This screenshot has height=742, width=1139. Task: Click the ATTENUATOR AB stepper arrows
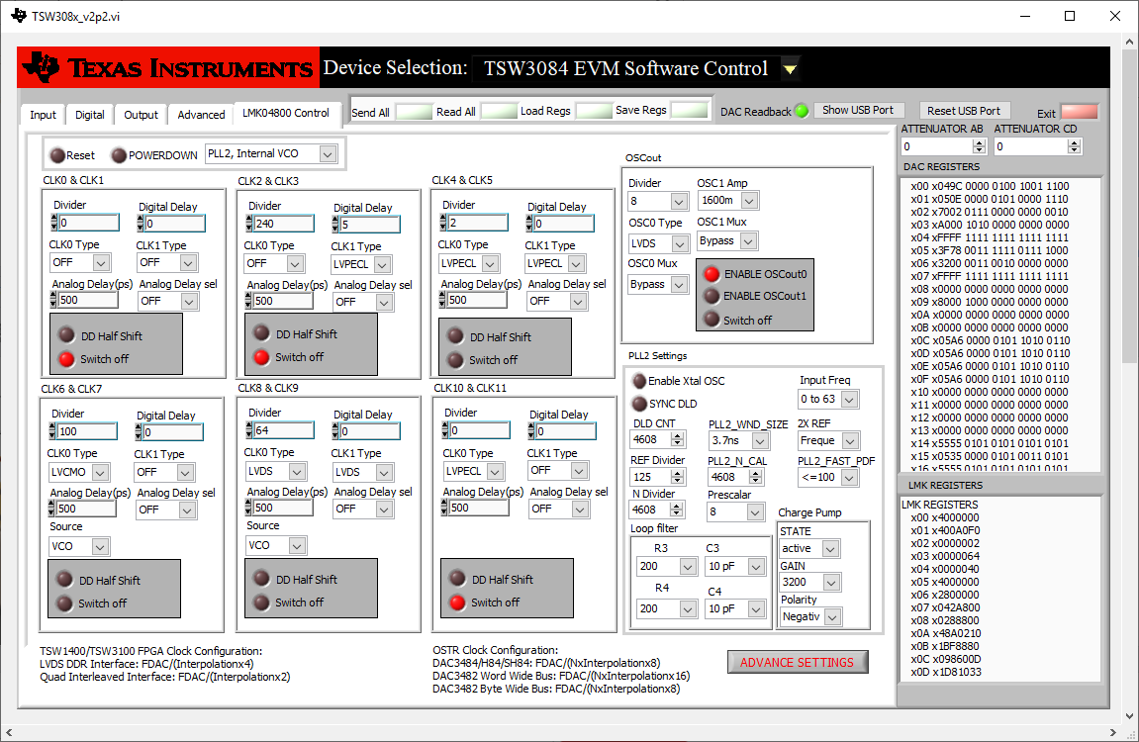click(x=979, y=146)
